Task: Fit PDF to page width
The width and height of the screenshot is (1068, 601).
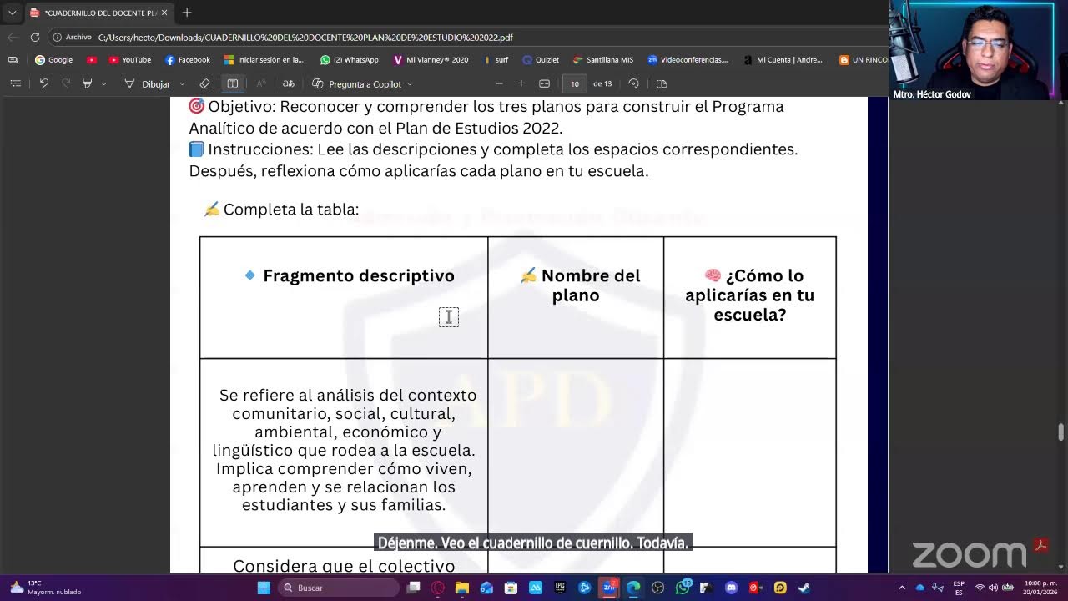Action: coord(544,83)
